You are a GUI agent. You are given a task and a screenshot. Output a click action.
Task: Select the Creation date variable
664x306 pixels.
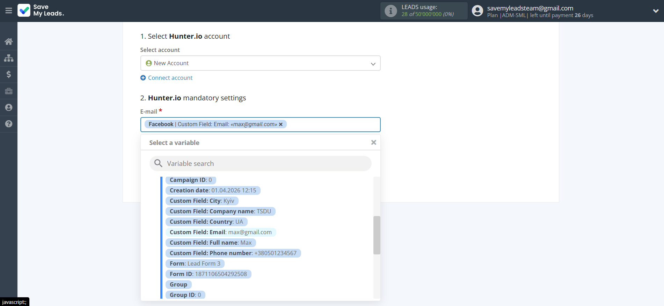point(213,191)
